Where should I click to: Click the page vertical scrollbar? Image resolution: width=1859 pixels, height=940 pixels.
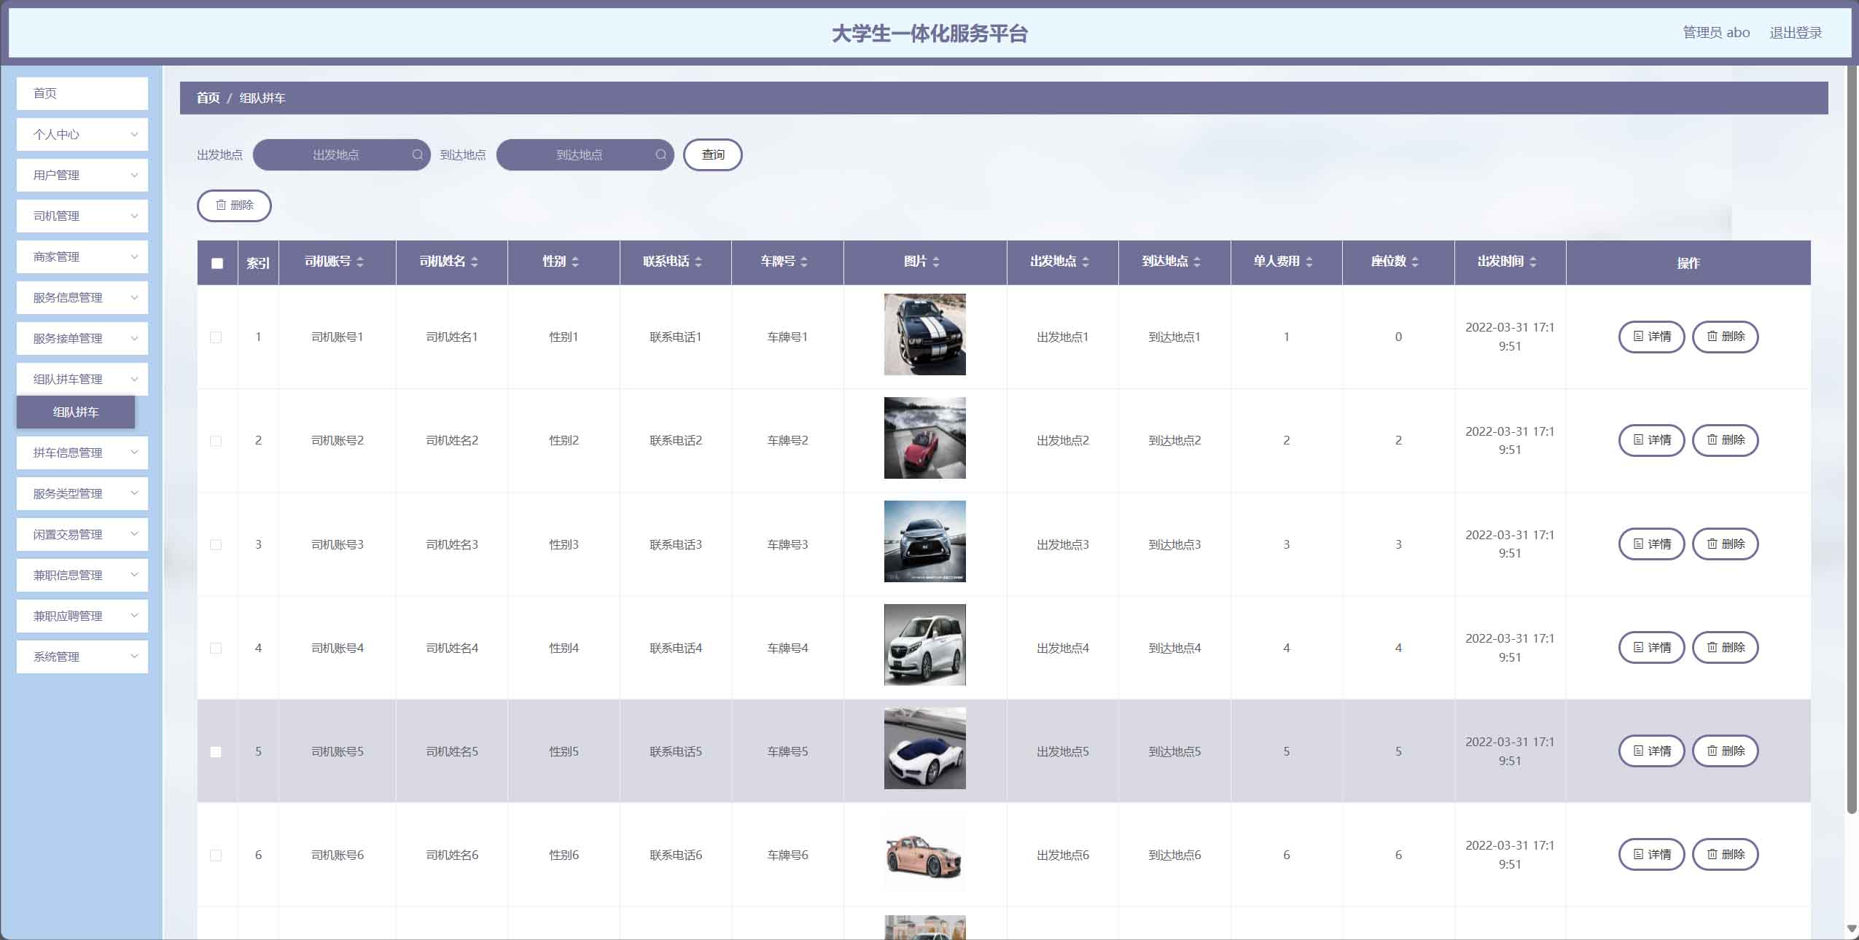tap(1852, 441)
